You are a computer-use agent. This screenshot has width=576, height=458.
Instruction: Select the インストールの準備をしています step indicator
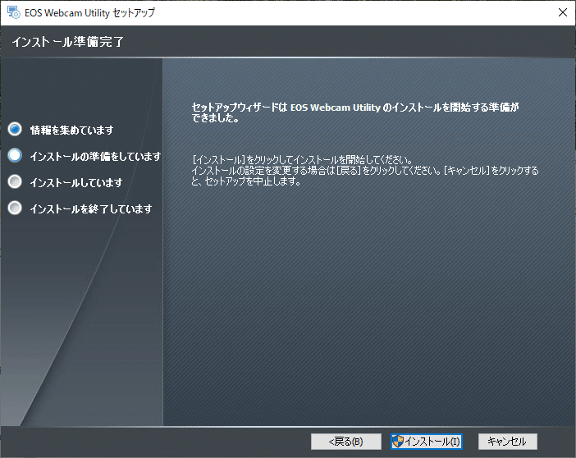pos(15,155)
